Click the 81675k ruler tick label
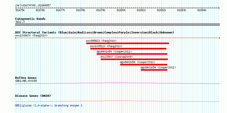Screen dimensions: 227x113 20,10
